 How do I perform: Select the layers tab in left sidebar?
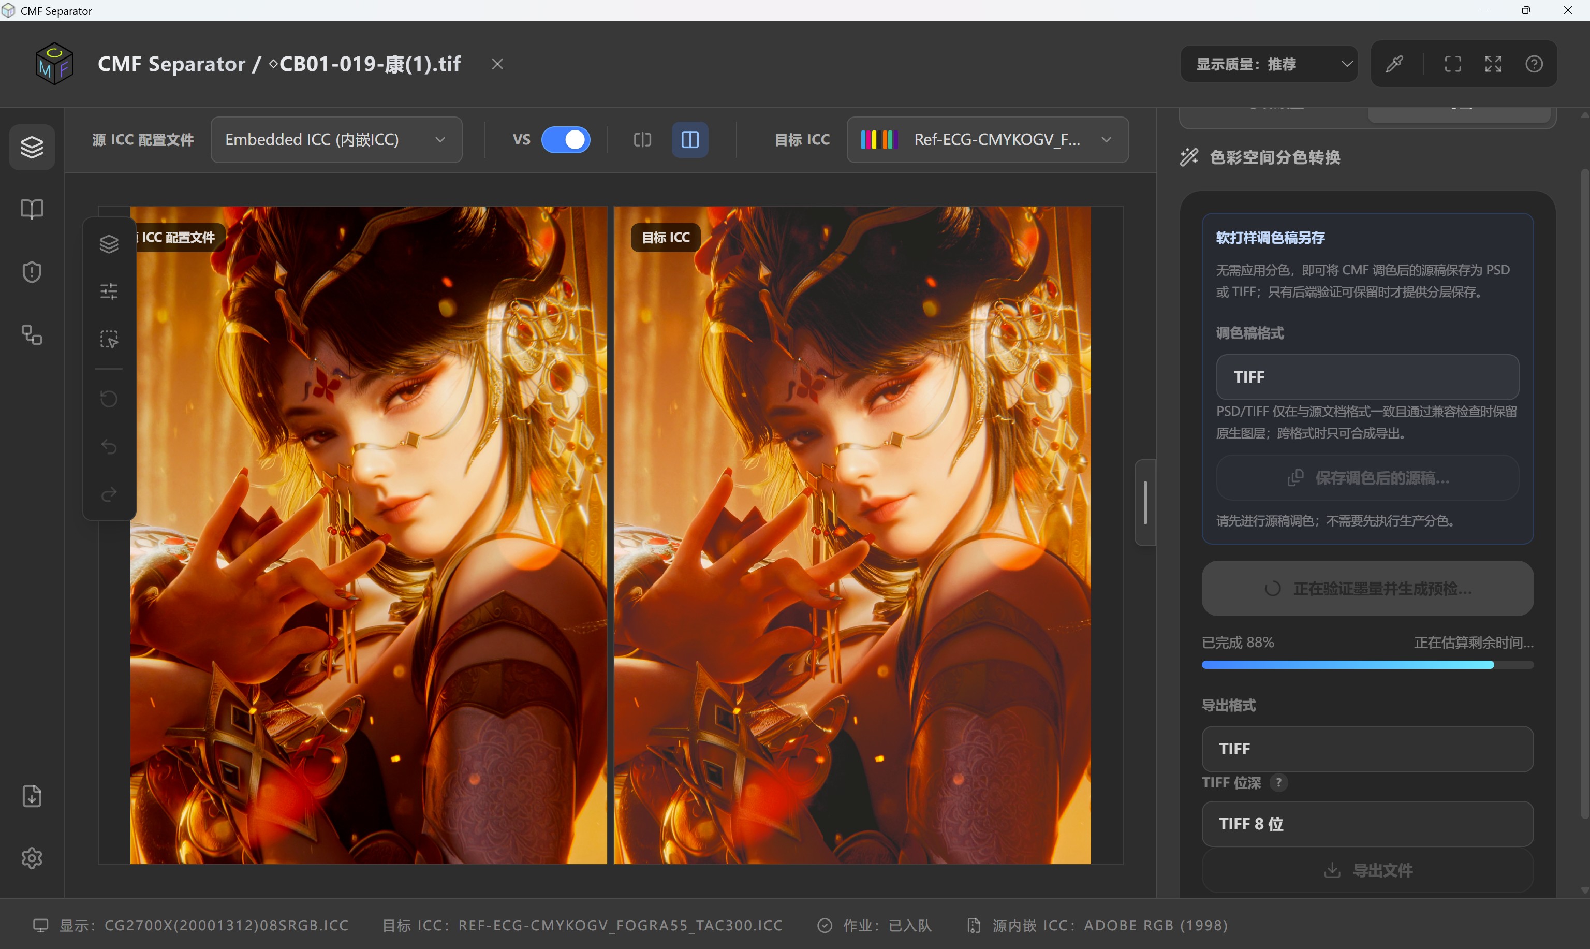32,147
